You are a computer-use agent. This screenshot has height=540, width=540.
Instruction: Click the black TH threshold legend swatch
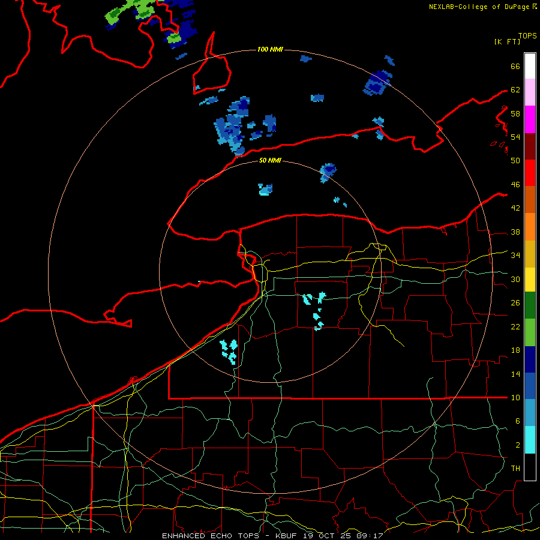[x=530, y=467]
